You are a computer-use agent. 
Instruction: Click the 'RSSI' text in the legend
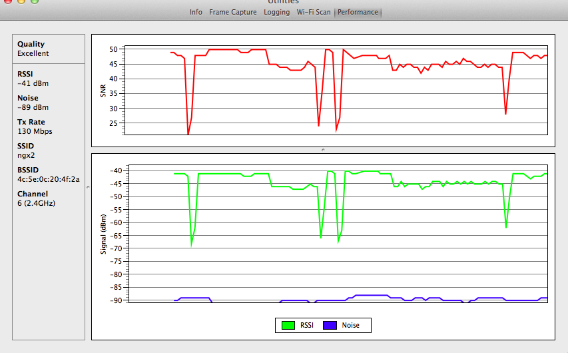click(307, 325)
